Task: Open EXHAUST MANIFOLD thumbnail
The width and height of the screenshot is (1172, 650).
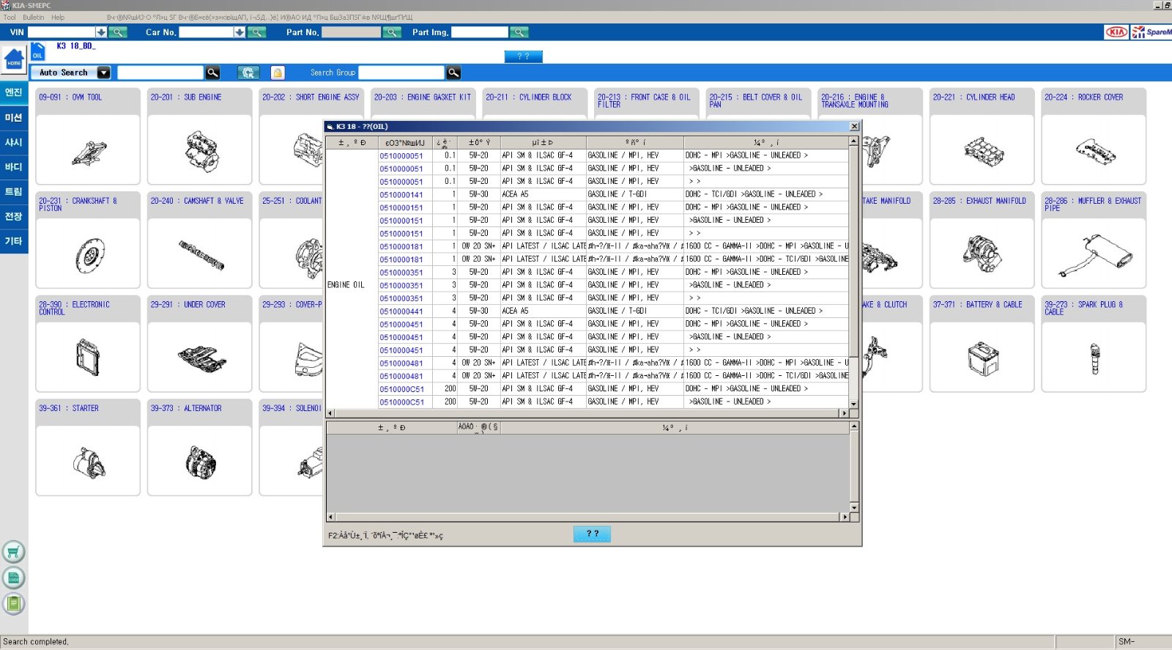Action: click(982, 254)
